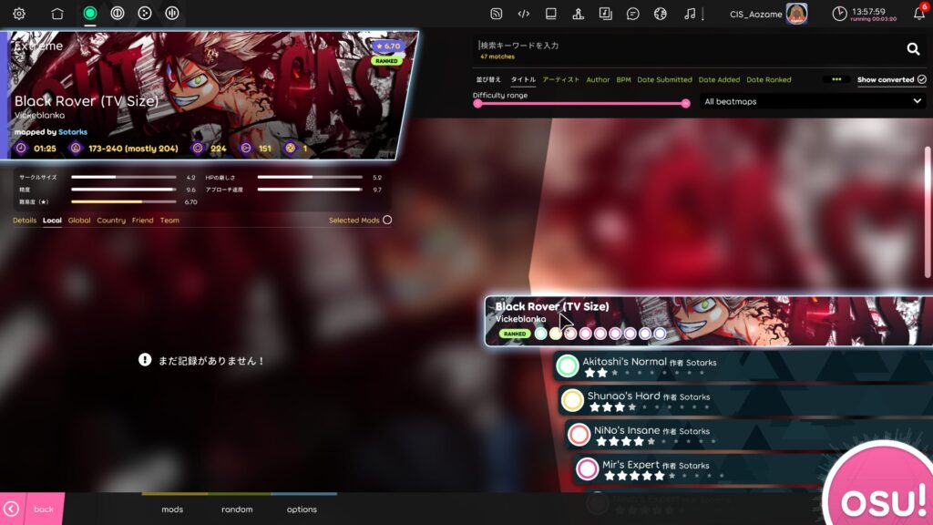The height and width of the screenshot is (525, 933).
Task: Click the search magnifier icon
Action: pos(913,49)
